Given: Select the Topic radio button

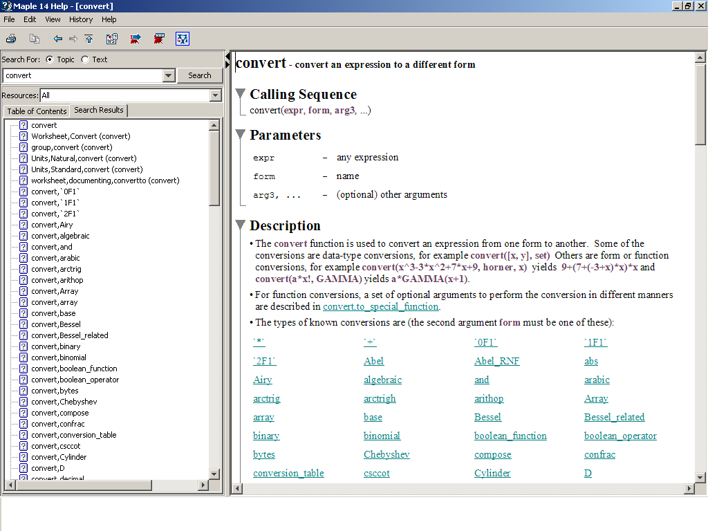Looking at the screenshot, I should (50, 59).
